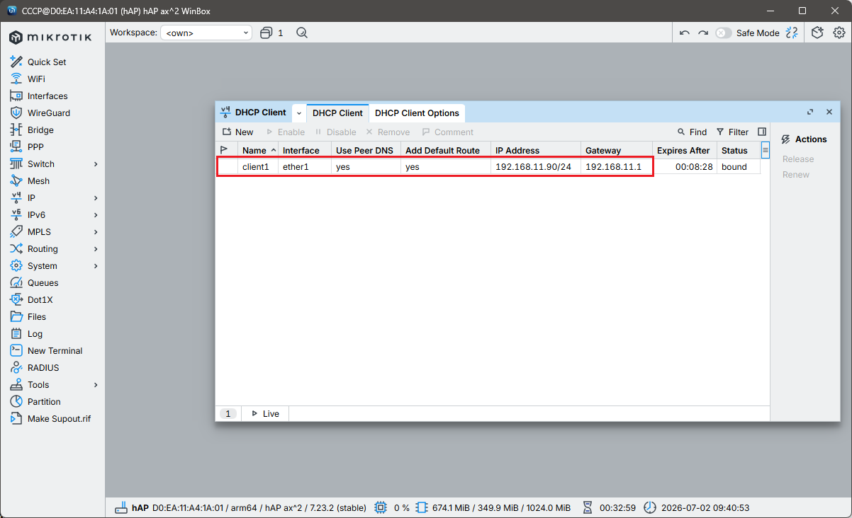
Task: Sort by the Interface column header
Action: 305,150
